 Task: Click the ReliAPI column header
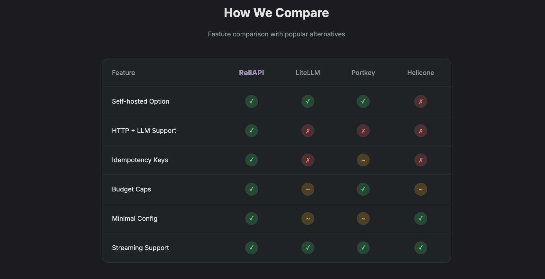point(252,73)
